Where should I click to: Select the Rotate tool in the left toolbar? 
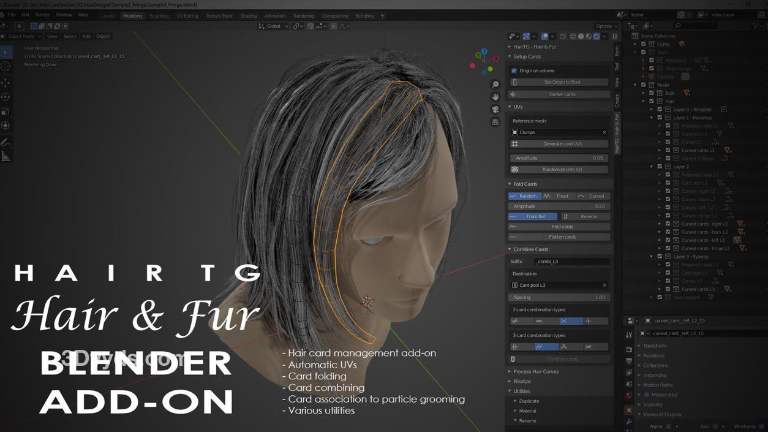pyautogui.click(x=6, y=97)
